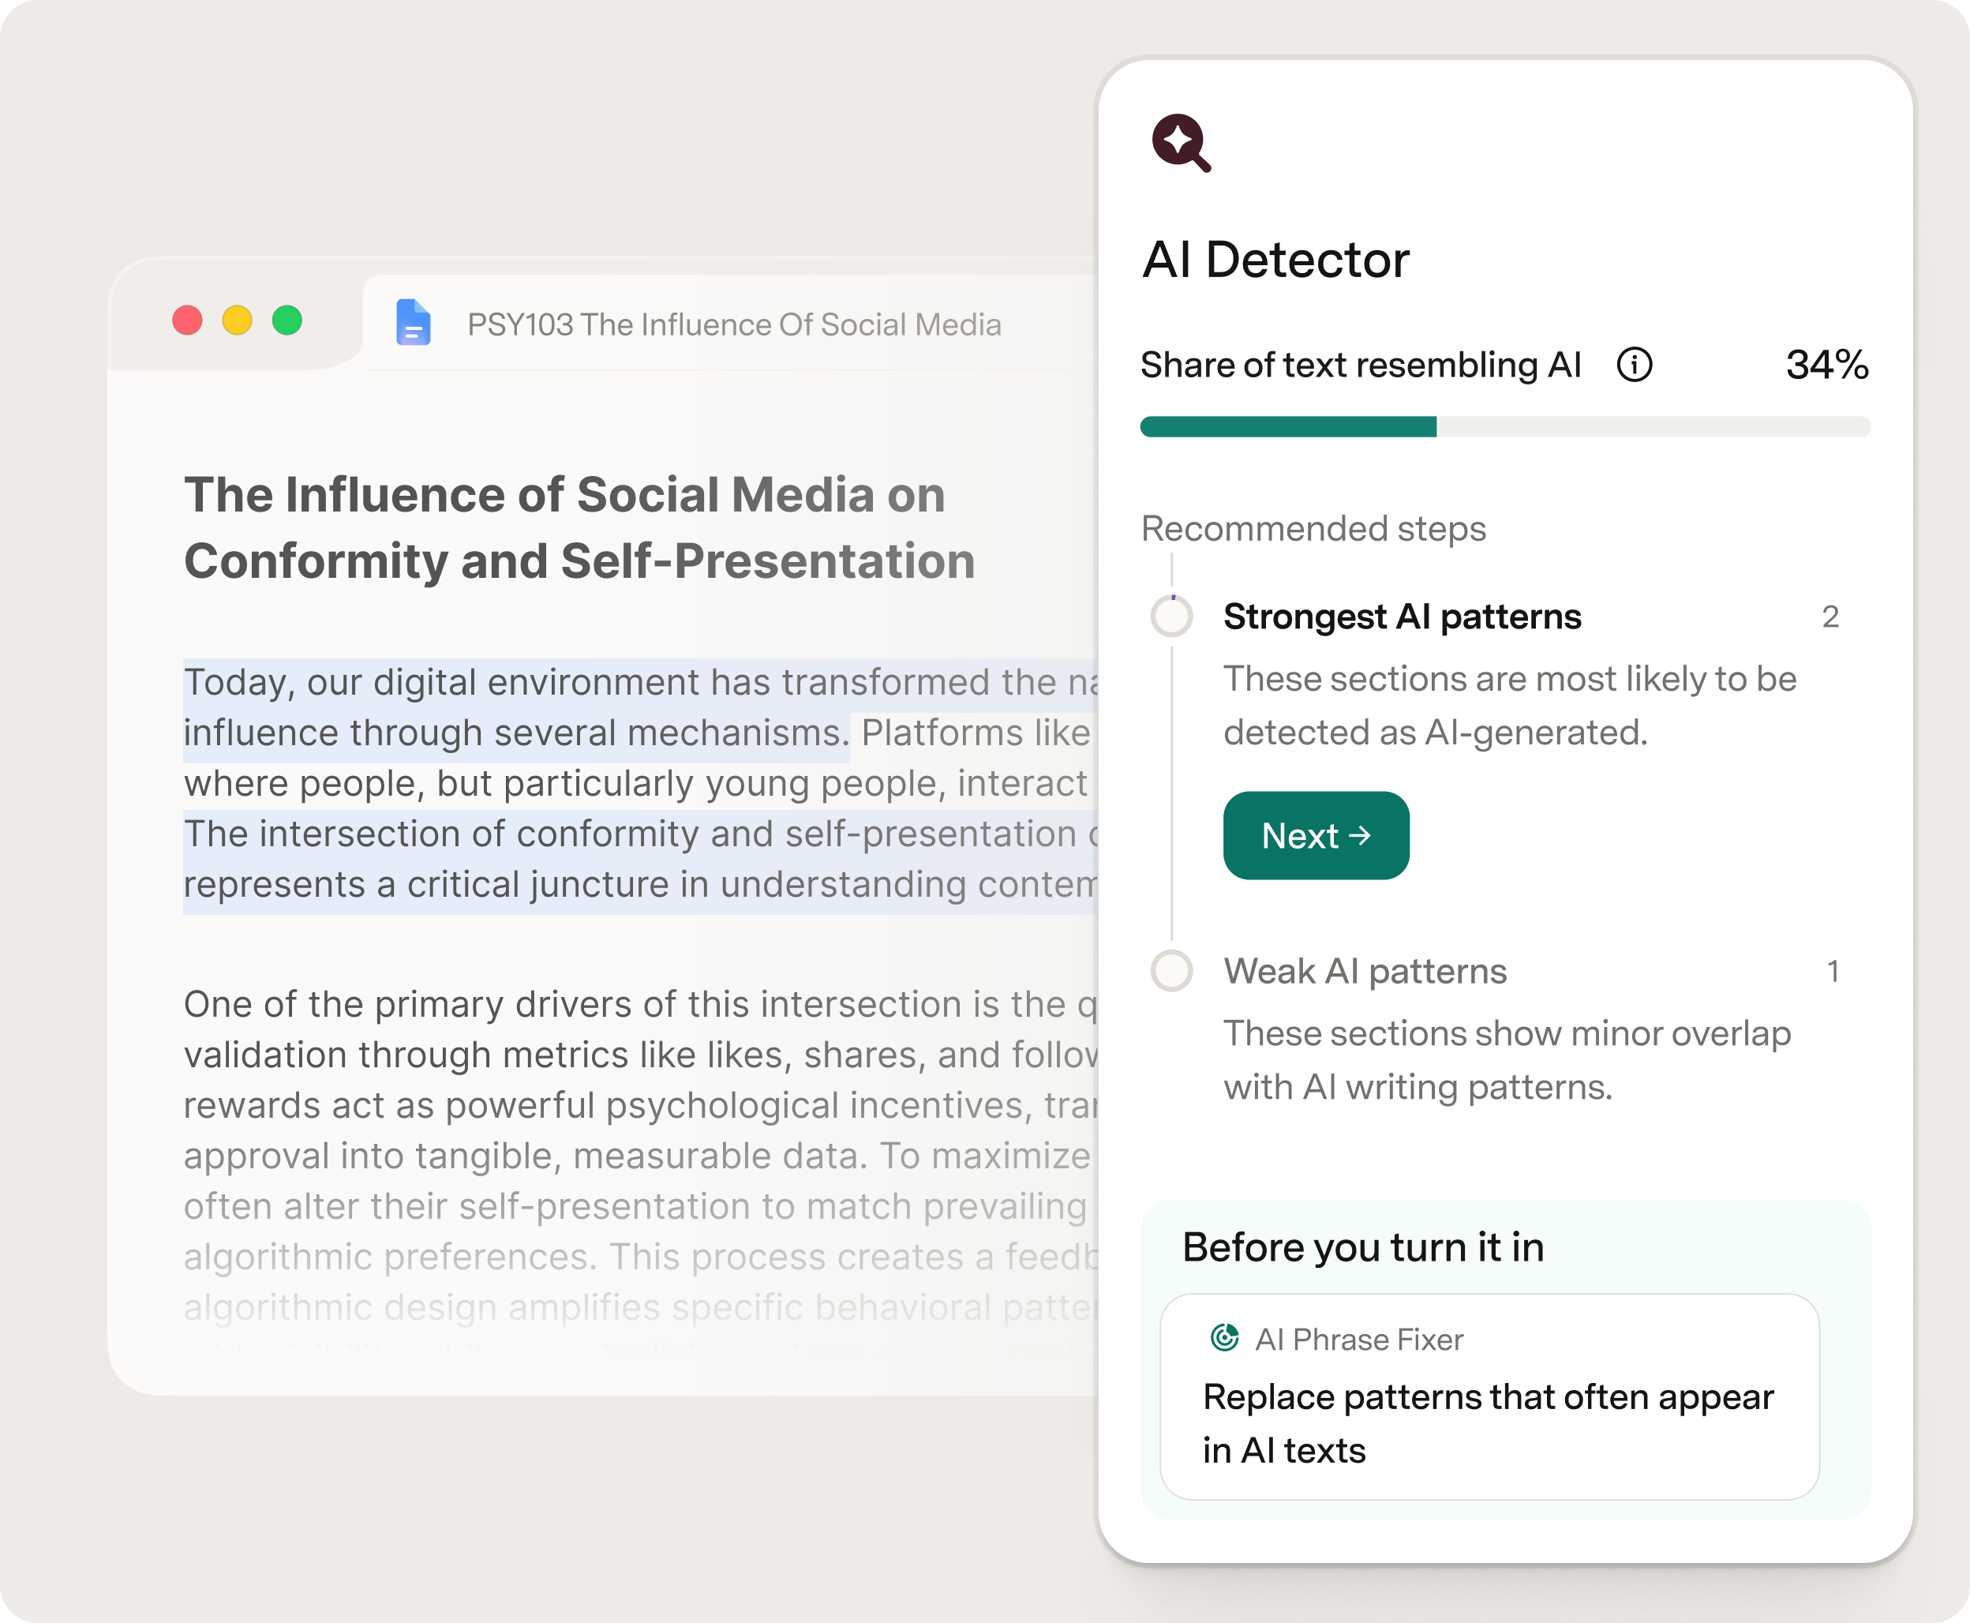
Task: Click the yellow minimize window button
Action: [x=238, y=320]
